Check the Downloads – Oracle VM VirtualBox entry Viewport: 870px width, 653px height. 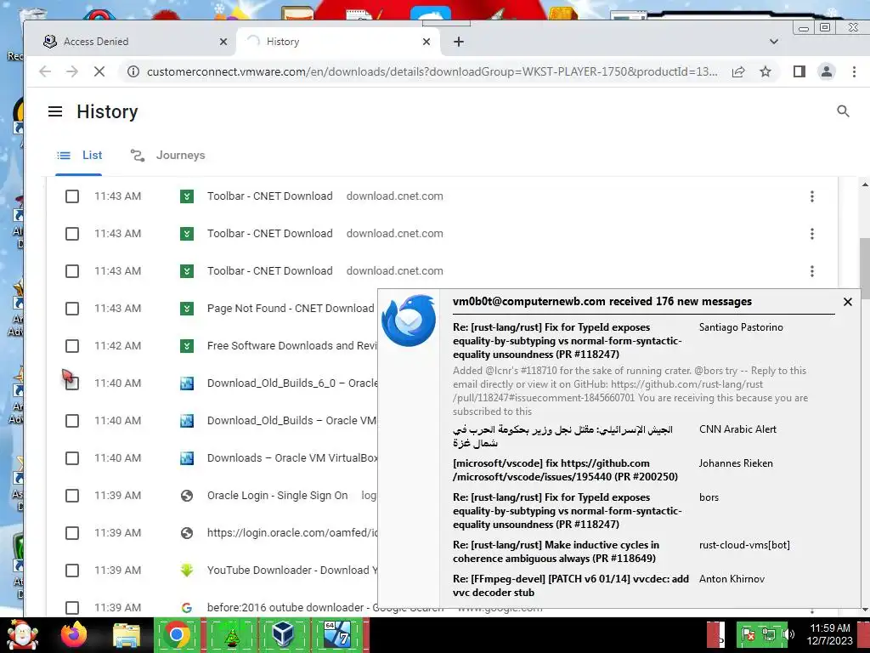pyautogui.click(x=72, y=458)
